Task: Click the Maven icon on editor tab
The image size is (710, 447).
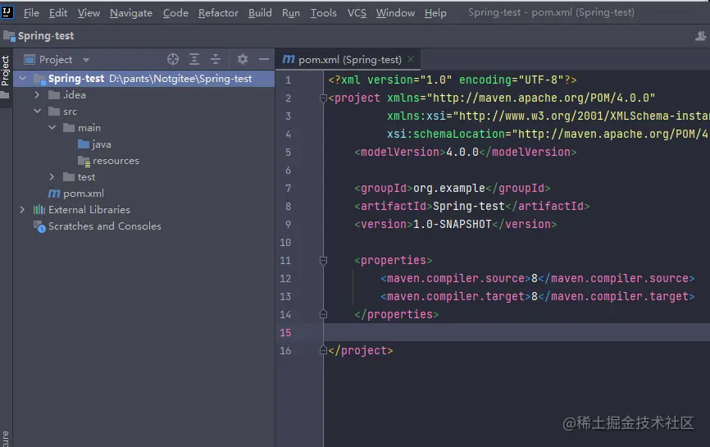Action: (289, 59)
